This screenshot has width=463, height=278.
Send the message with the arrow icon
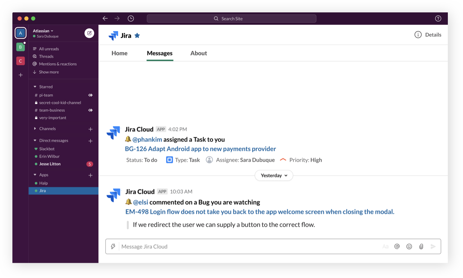click(x=433, y=246)
